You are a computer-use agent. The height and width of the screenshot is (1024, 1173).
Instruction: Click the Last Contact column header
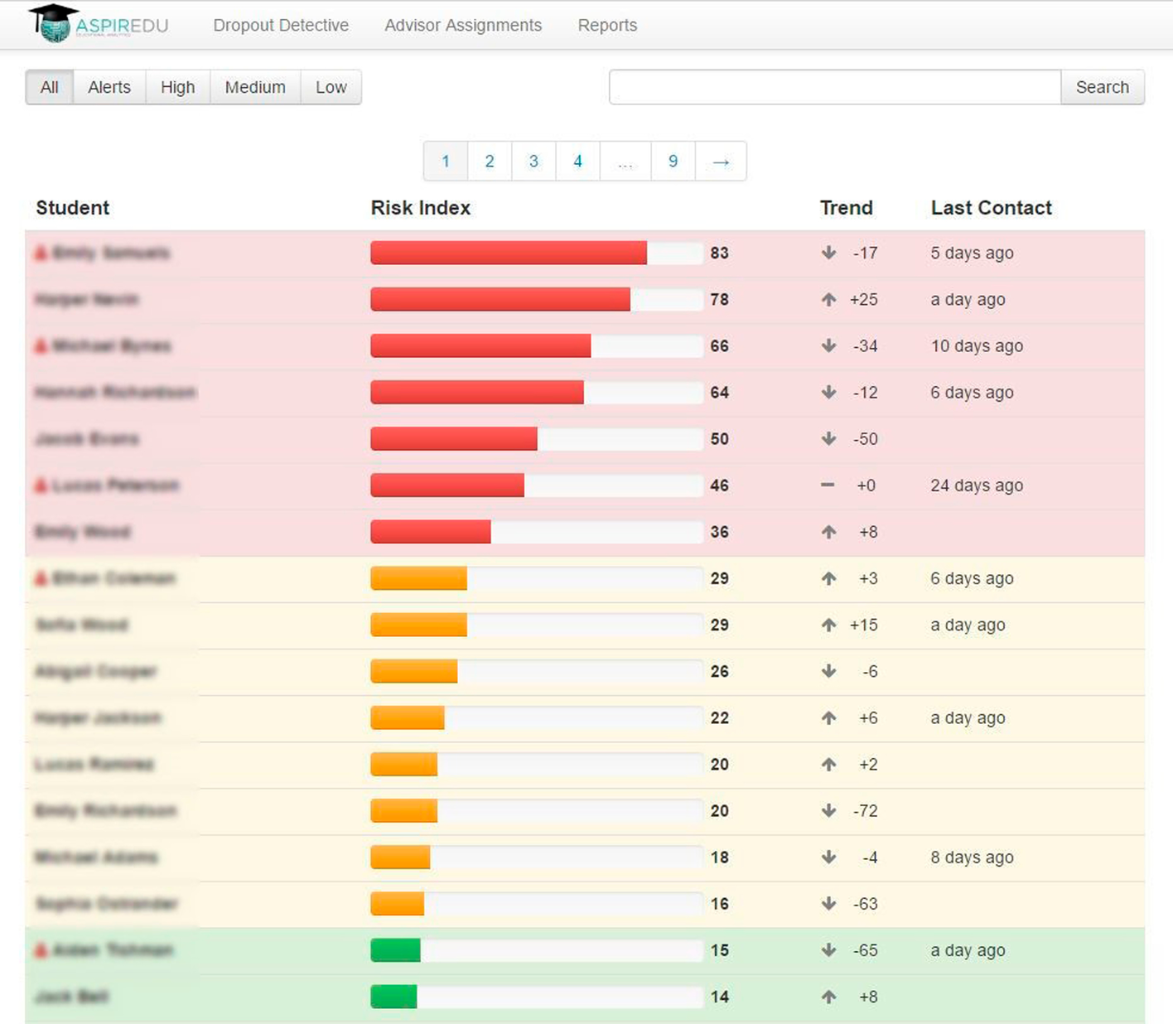[992, 208]
